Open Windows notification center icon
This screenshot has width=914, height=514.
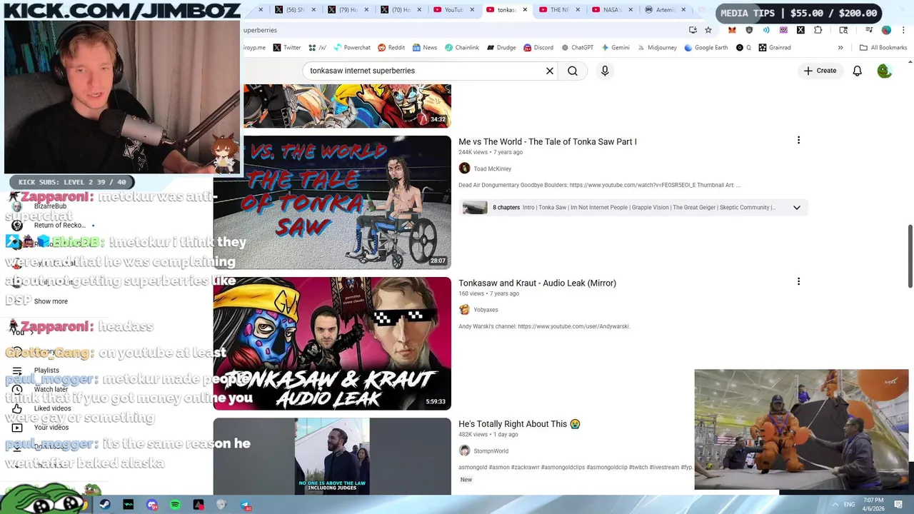[898, 505]
